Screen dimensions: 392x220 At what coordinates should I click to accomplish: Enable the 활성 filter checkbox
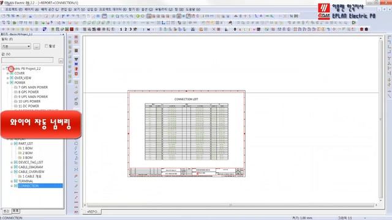pyautogui.click(x=47, y=46)
